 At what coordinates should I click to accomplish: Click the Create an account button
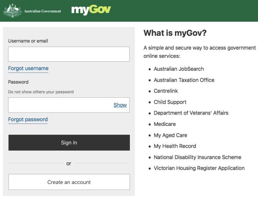click(x=69, y=182)
